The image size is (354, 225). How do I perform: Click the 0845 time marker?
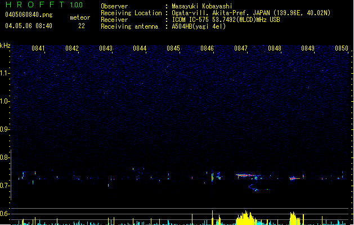pyautogui.click(x=173, y=48)
